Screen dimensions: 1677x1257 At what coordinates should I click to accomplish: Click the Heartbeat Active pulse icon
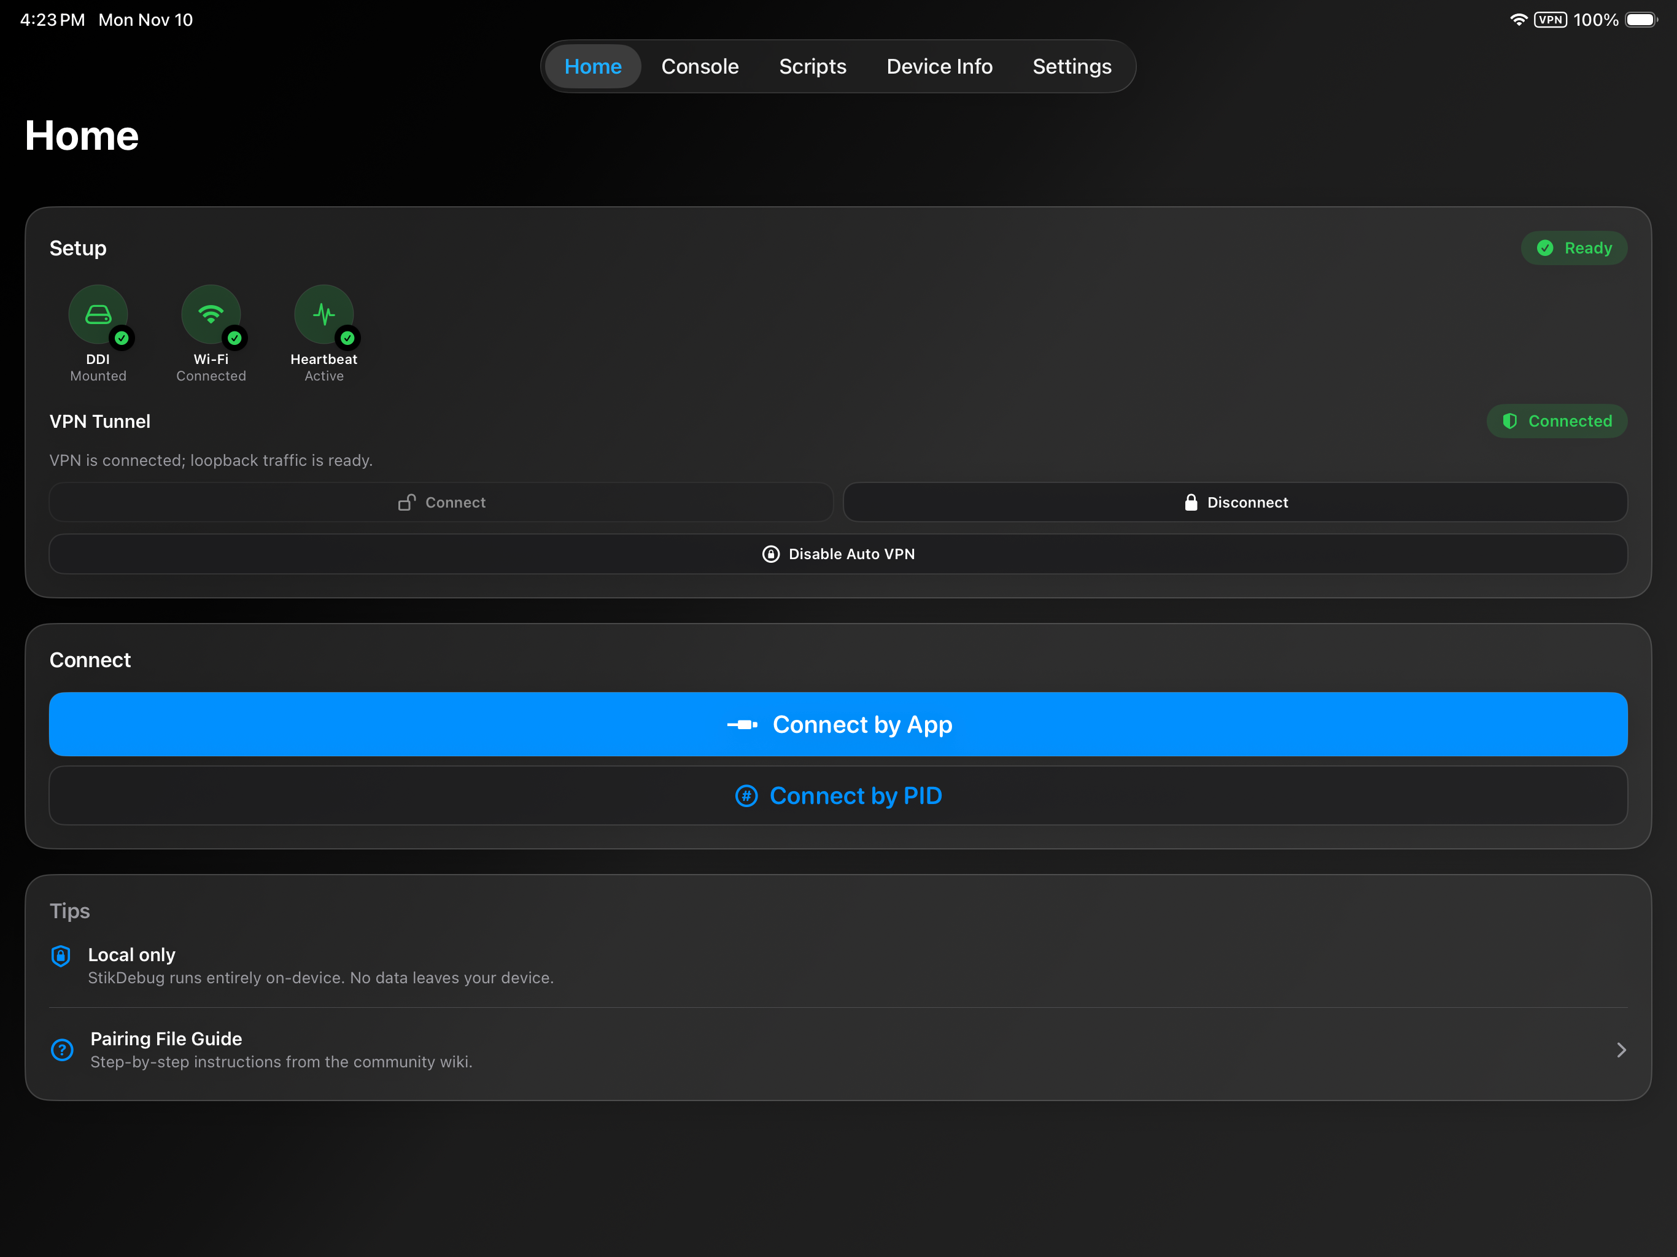[x=323, y=314]
